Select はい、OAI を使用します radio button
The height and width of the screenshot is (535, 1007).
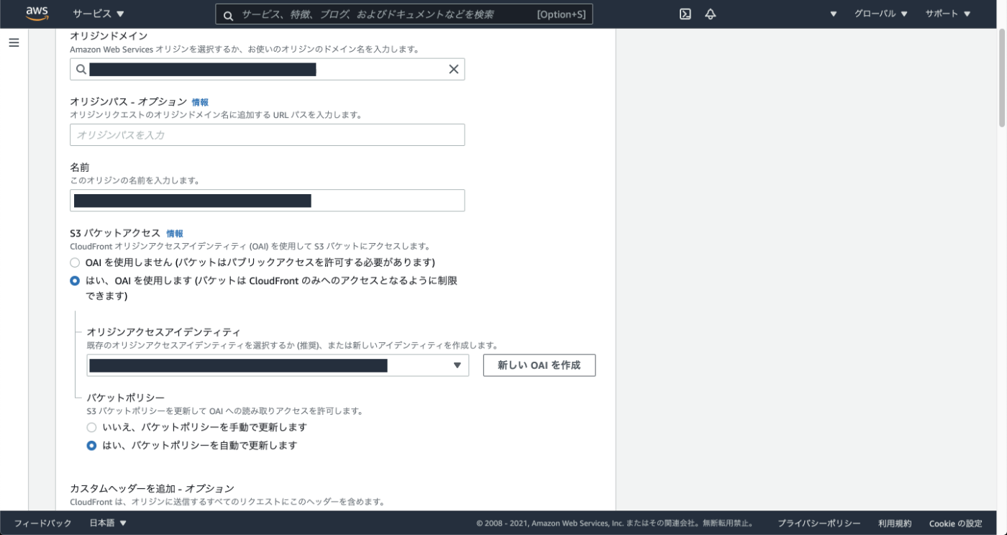coord(75,281)
